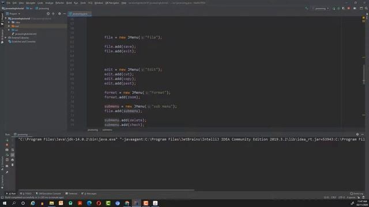Open the Messages tool window button
369x207 pixels.
click(89, 194)
